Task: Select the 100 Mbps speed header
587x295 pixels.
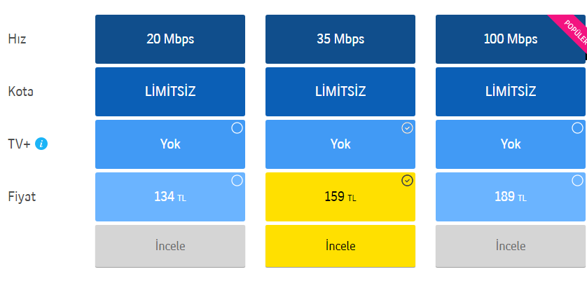Action: click(x=511, y=39)
